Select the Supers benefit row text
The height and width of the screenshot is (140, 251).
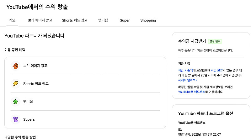point(29,119)
